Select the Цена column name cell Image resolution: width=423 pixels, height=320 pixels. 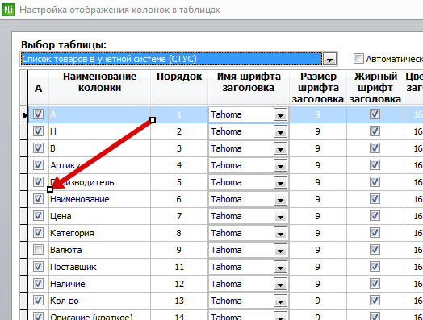pos(99,216)
